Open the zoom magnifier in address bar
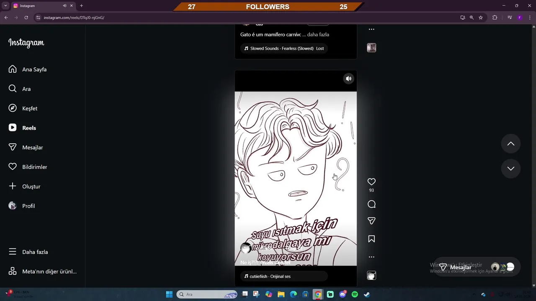The height and width of the screenshot is (301, 536). tap(472, 18)
